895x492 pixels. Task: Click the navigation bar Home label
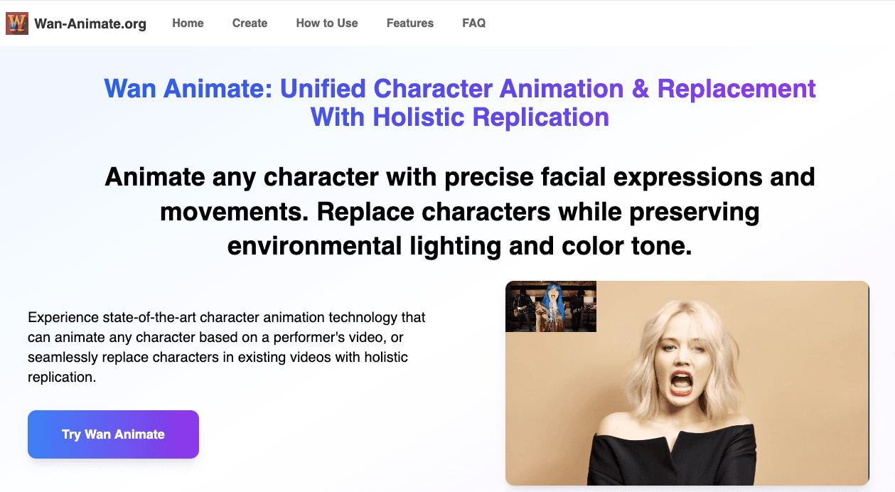click(187, 23)
